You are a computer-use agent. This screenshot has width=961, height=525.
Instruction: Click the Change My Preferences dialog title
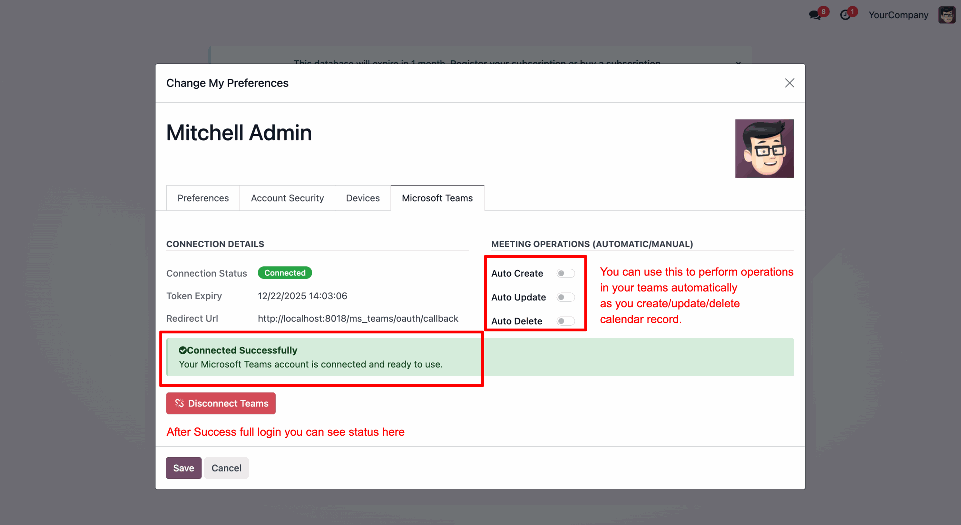(x=227, y=83)
